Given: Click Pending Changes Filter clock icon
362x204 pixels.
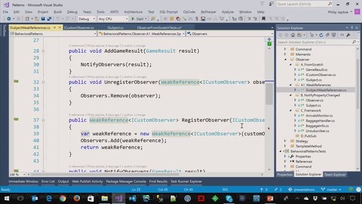Looking at the screenshot, I should (312, 35).
